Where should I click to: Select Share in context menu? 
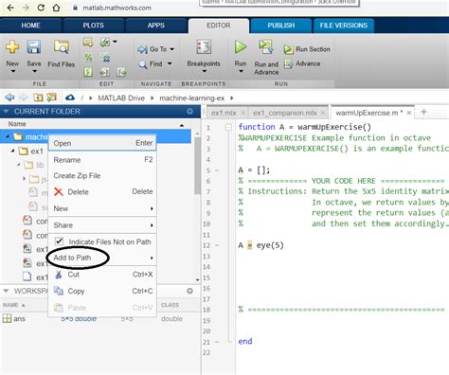(x=102, y=225)
